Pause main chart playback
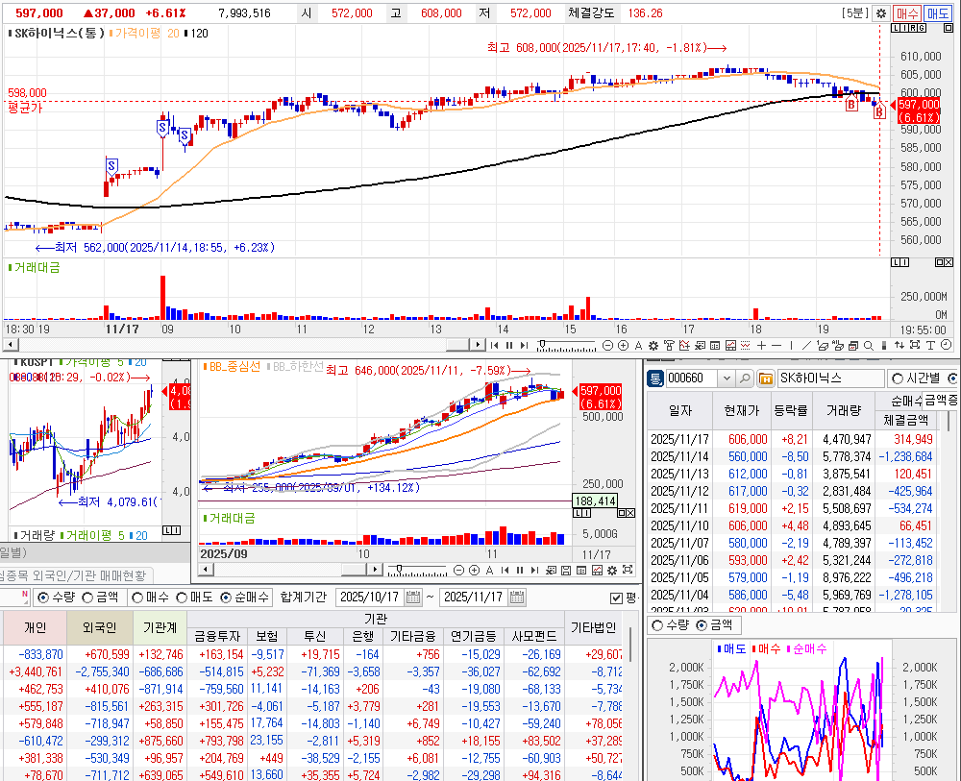 509,346
